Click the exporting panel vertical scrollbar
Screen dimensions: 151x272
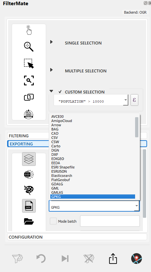click(145, 183)
